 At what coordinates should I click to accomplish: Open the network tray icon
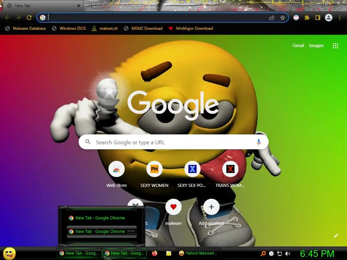point(280,254)
